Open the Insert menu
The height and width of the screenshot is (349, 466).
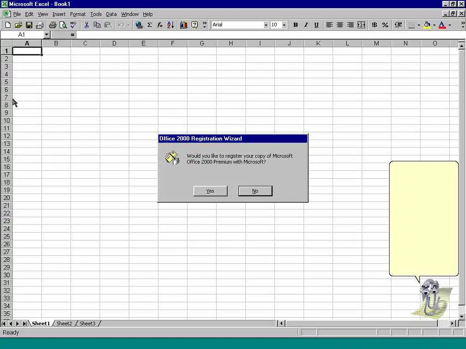59,14
